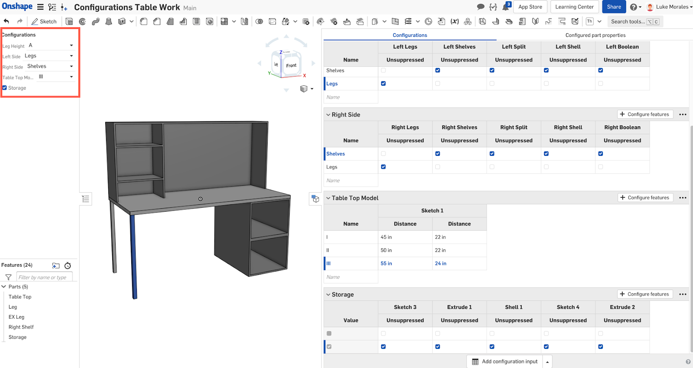Select the Configurations tab

[x=410, y=35]
